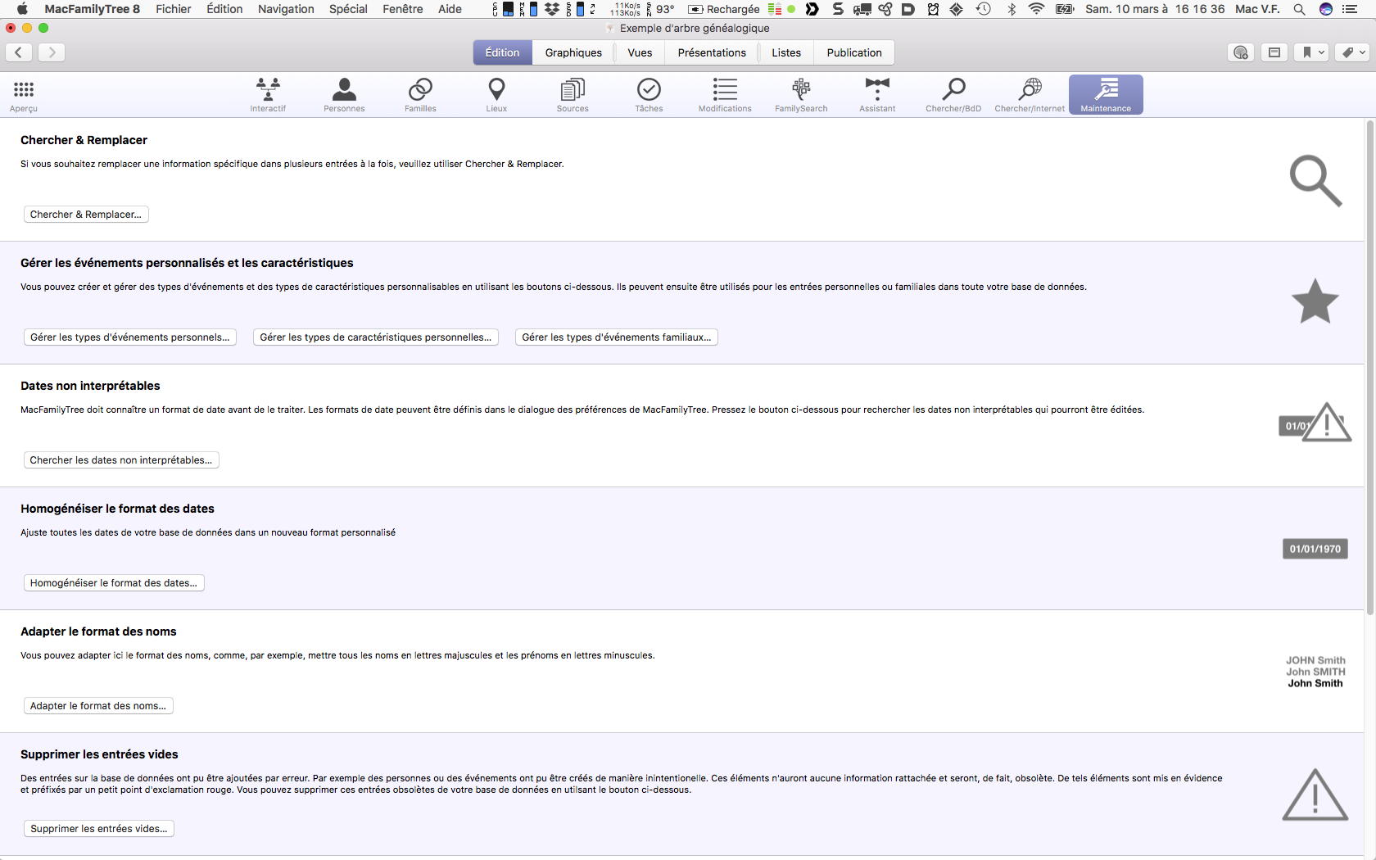Viewport: 1376px width, 860px height.
Task: Open the Assistant tool
Action: (877, 95)
